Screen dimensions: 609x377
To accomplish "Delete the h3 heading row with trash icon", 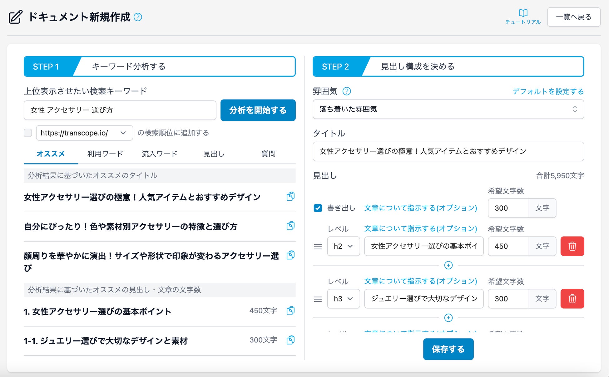I will pos(572,299).
